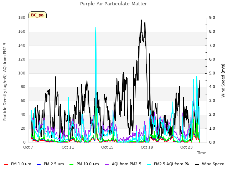Click the right axis value 4.0
Viewport: 228px width, 171px height.
coord(212,87)
